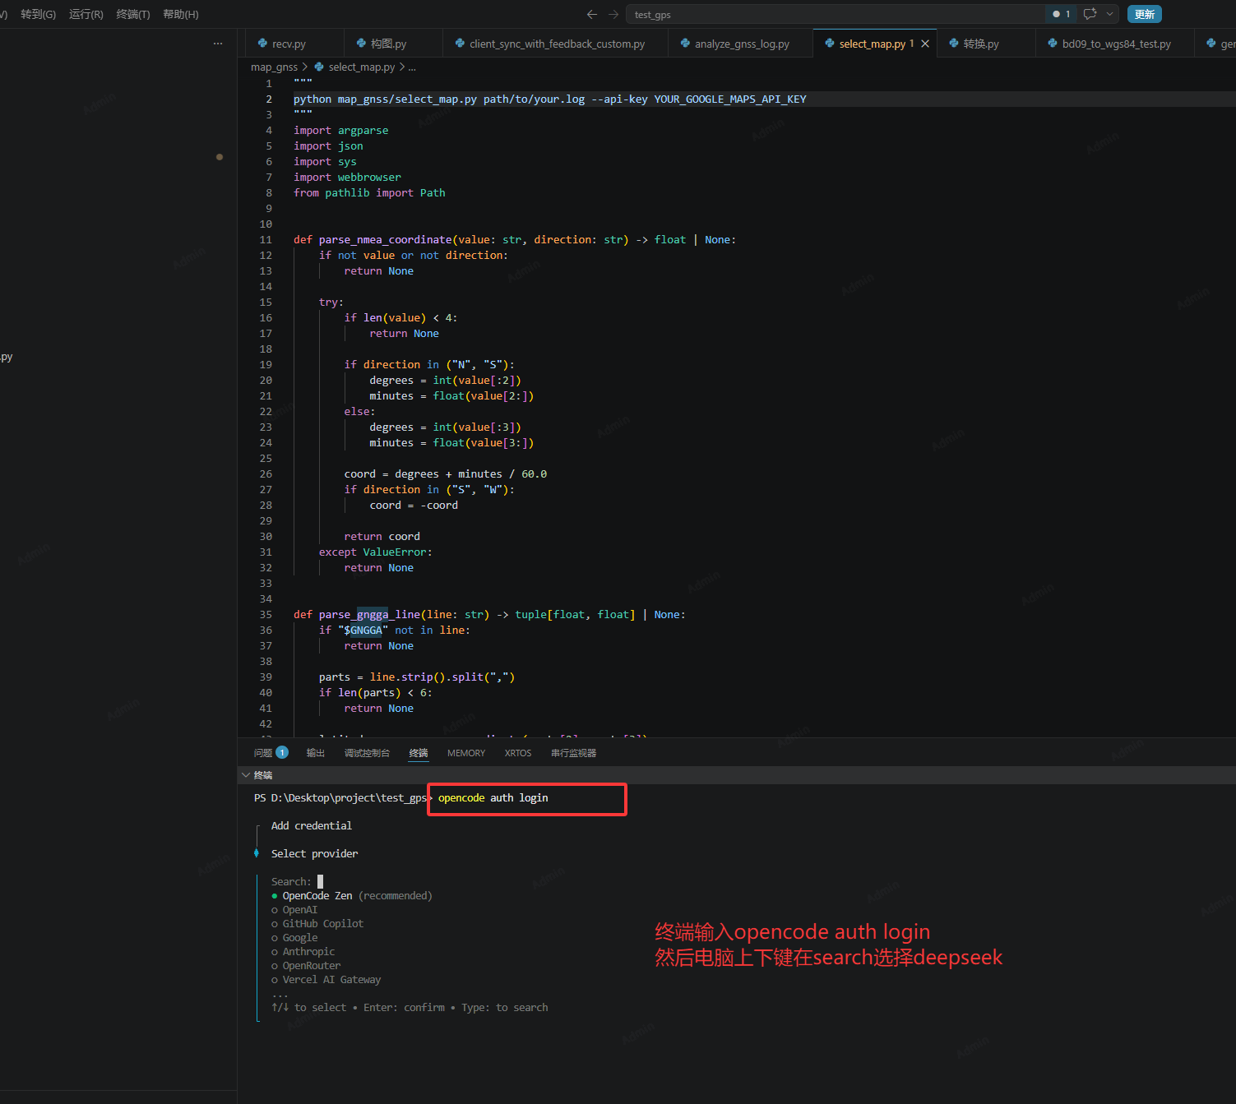Viewport: 1236px width, 1104px height.
Task: Click the test_gps command search box
Action: (835, 14)
